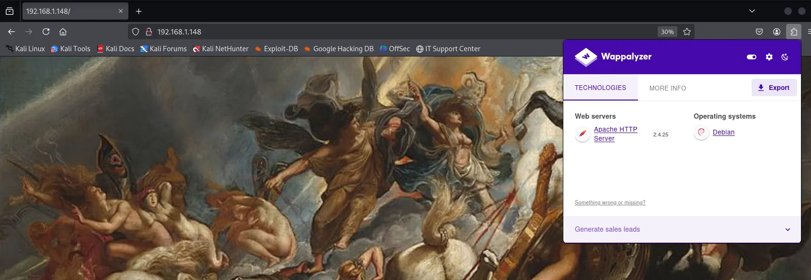The height and width of the screenshot is (280, 811).
Task: Open the tracking protection shield icon
Action: [136, 32]
